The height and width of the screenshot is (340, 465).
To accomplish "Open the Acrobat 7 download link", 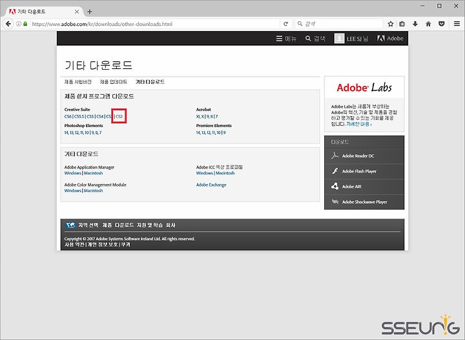I will [x=216, y=116].
